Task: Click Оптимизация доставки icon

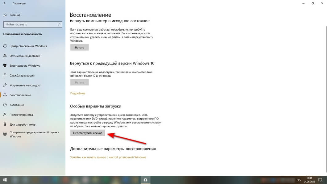Action: point(5,56)
